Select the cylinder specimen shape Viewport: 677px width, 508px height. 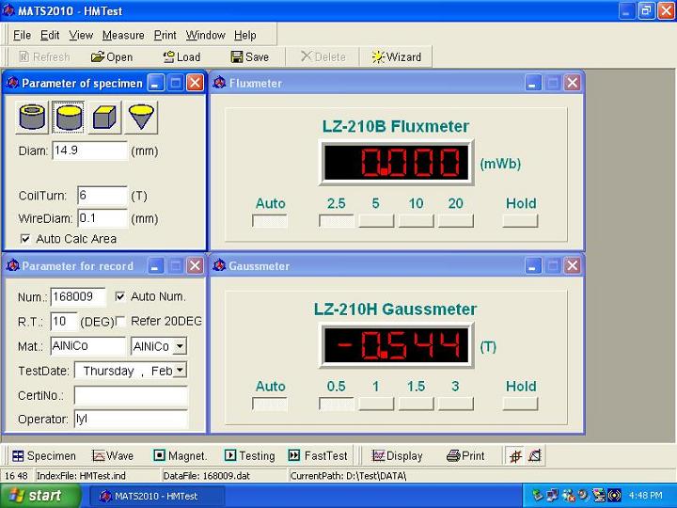[69, 118]
